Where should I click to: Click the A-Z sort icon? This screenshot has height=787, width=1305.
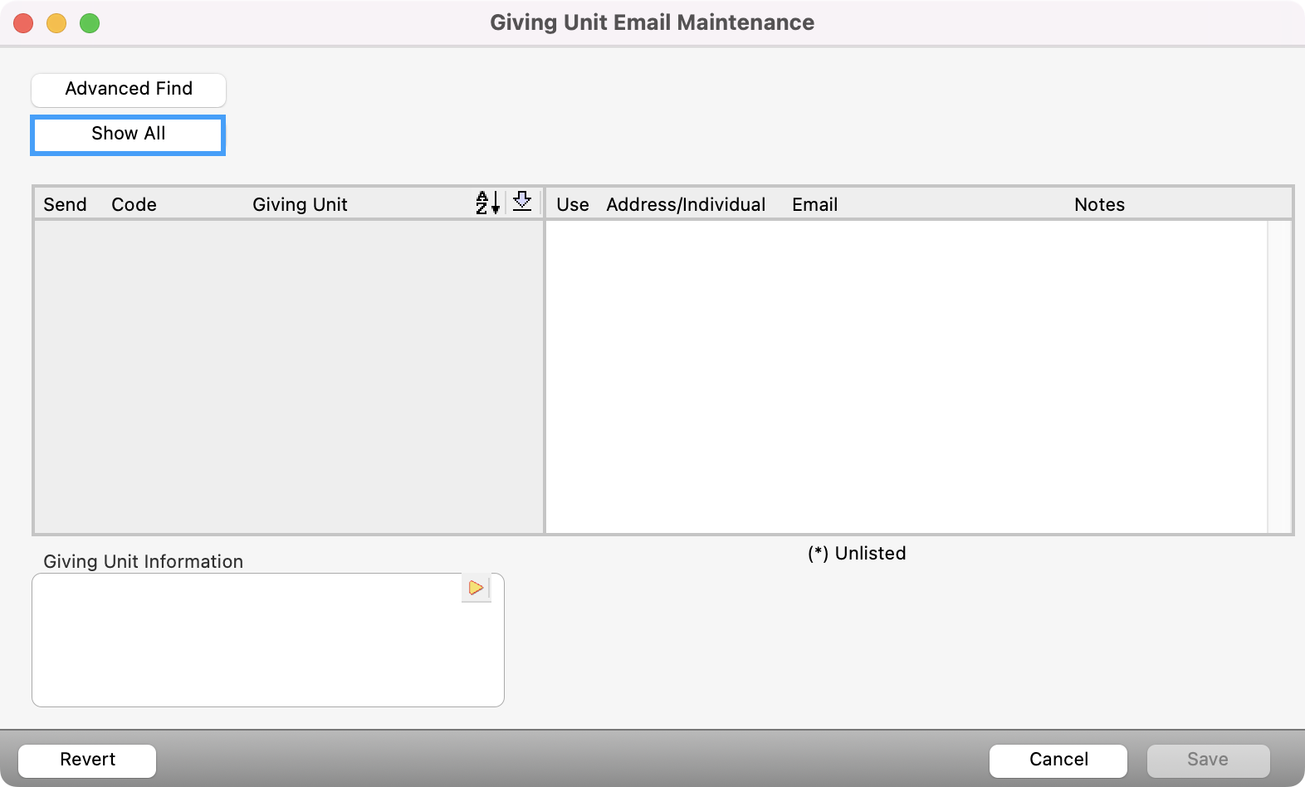click(487, 203)
